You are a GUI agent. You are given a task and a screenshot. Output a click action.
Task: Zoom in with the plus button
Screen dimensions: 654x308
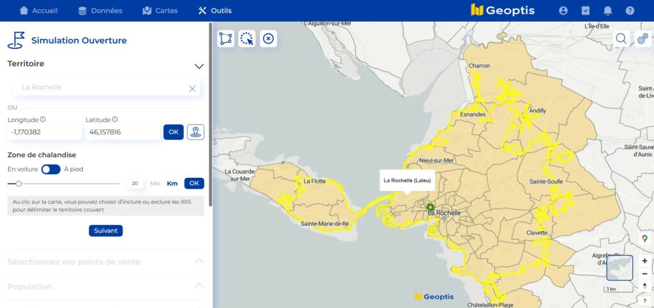pos(645,261)
